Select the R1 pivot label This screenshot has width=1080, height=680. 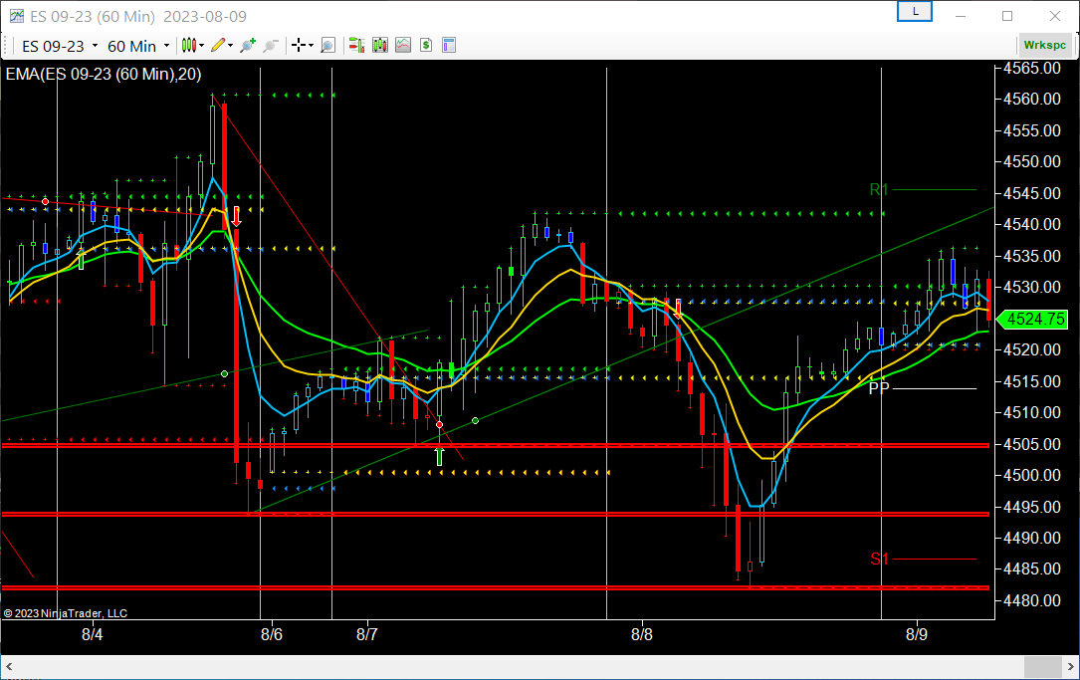879,189
